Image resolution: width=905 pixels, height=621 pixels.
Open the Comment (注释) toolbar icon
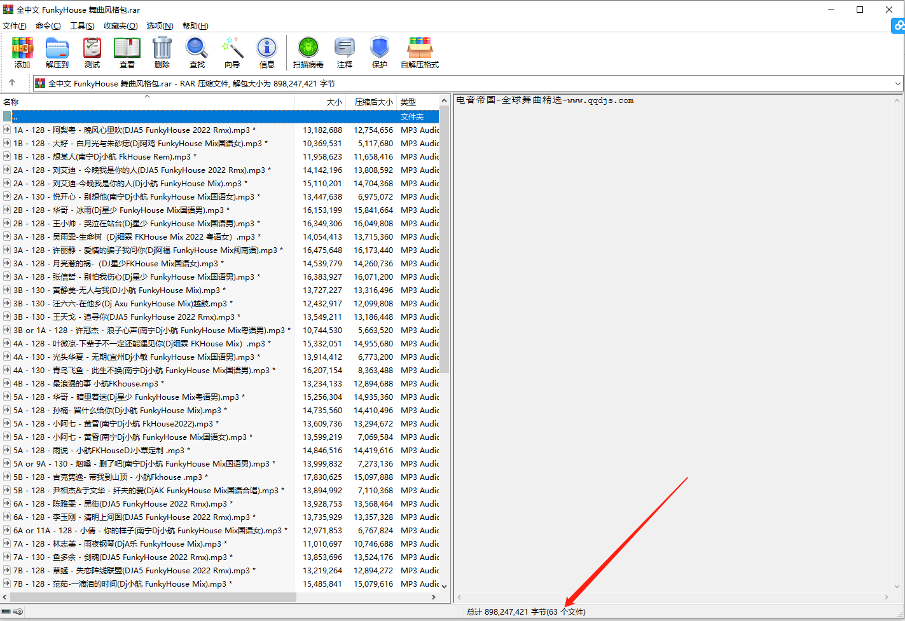pyautogui.click(x=345, y=52)
